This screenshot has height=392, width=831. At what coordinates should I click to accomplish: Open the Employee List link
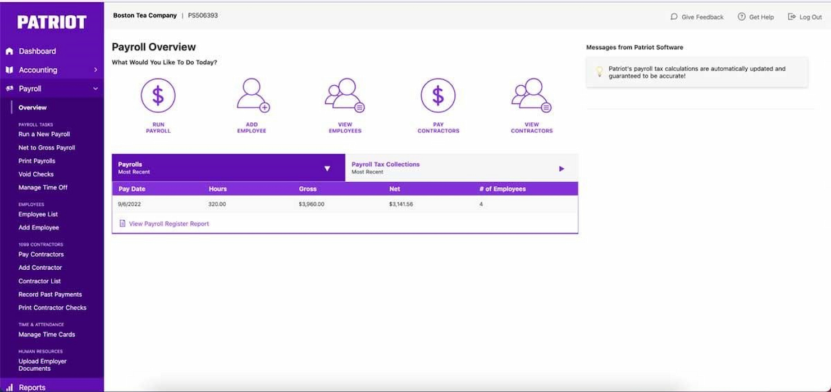[x=38, y=214]
